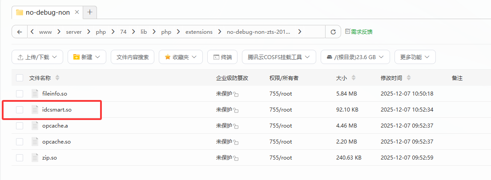Click the back arrow navigation button
This screenshot has width=491, height=180.
tap(19, 32)
